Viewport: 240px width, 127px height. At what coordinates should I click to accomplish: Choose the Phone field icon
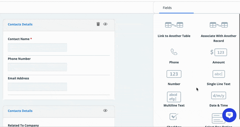174,52
